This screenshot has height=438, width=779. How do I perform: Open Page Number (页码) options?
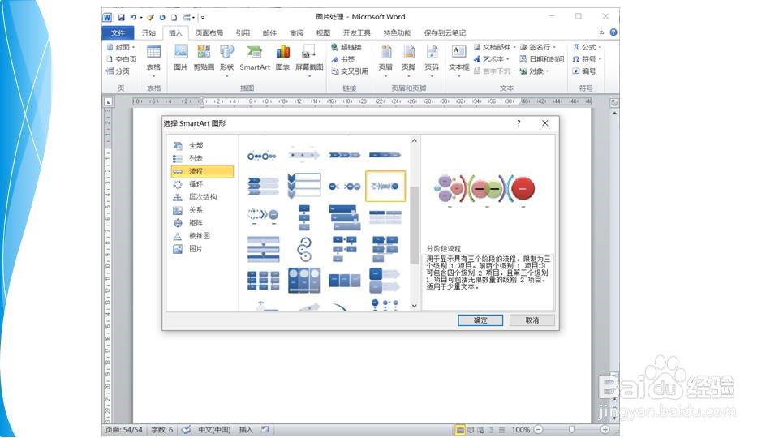[x=431, y=59]
